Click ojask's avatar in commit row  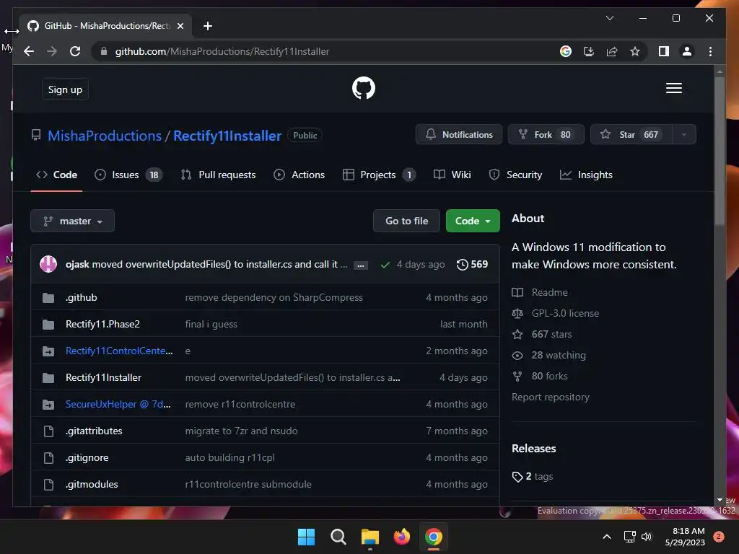pos(48,264)
